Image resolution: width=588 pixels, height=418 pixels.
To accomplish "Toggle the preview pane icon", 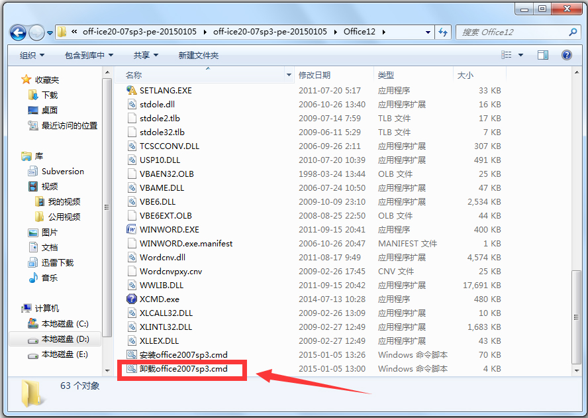I will click(542, 55).
